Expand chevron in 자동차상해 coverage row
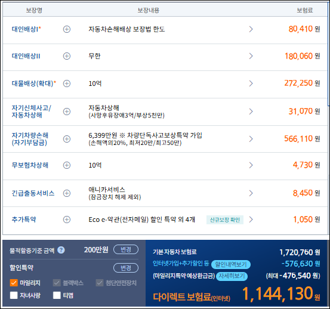330x309 pixels. [251, 112]
